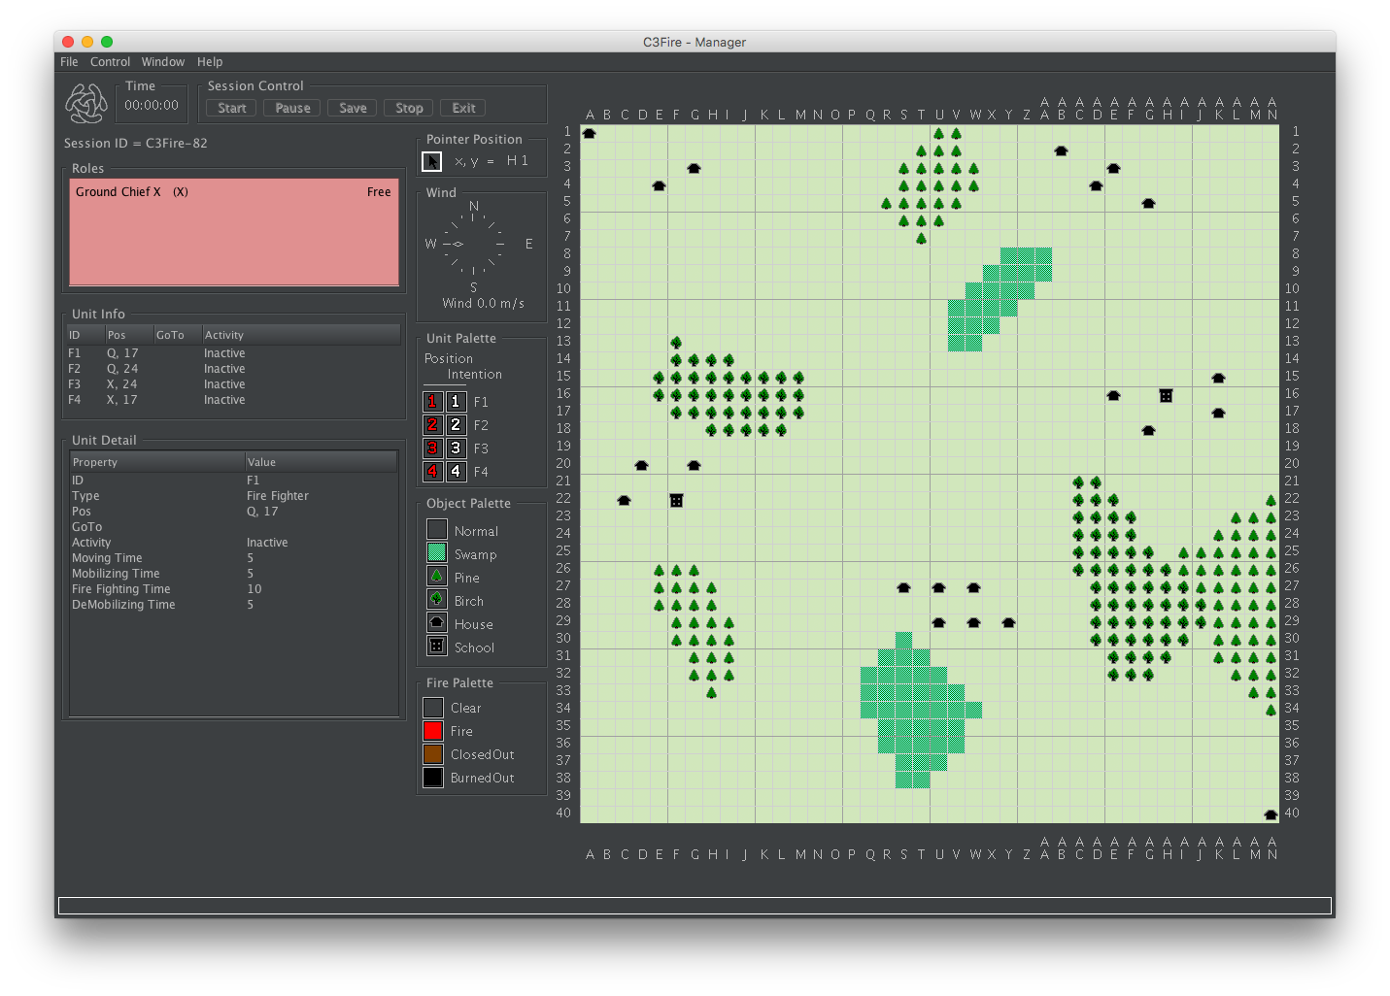Open the Control menu
Image resolution: width=1390 pixels, height=996 pixels.
pos(110,62)
